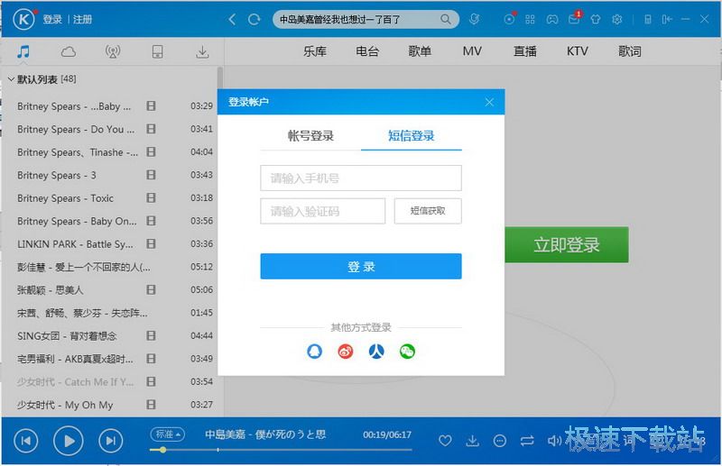The width and height of the screenshot is (722, 466).
Task: Log in with WeChat icon
Action: point(407,352)
